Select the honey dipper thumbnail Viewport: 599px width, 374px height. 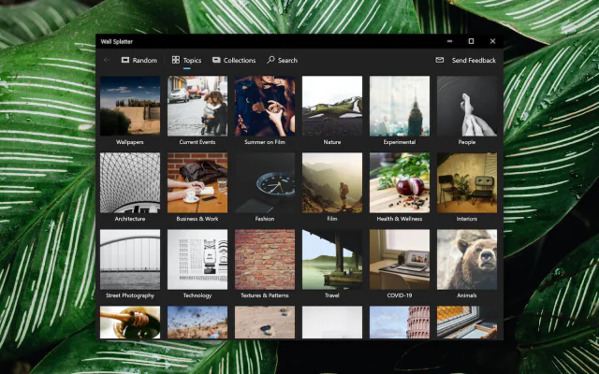[130, 323]
